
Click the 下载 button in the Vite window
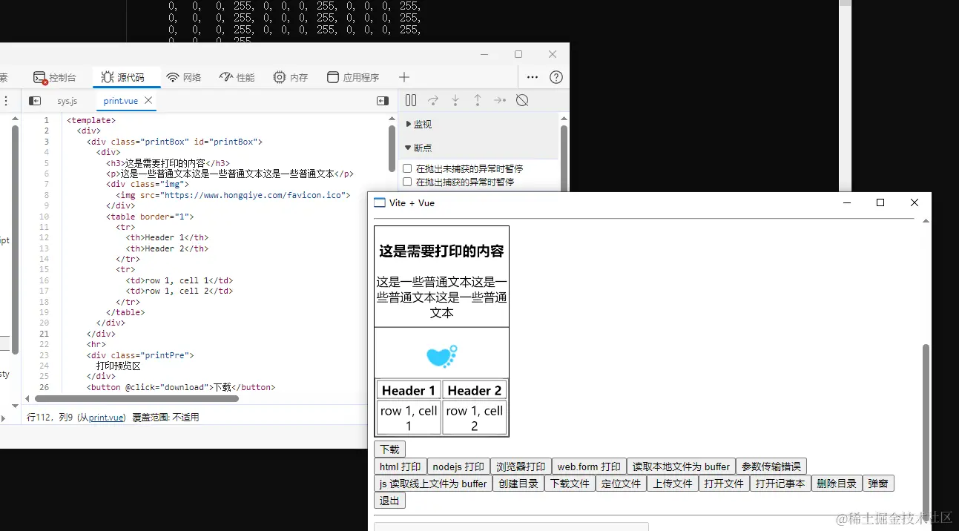tap(389, 449)
